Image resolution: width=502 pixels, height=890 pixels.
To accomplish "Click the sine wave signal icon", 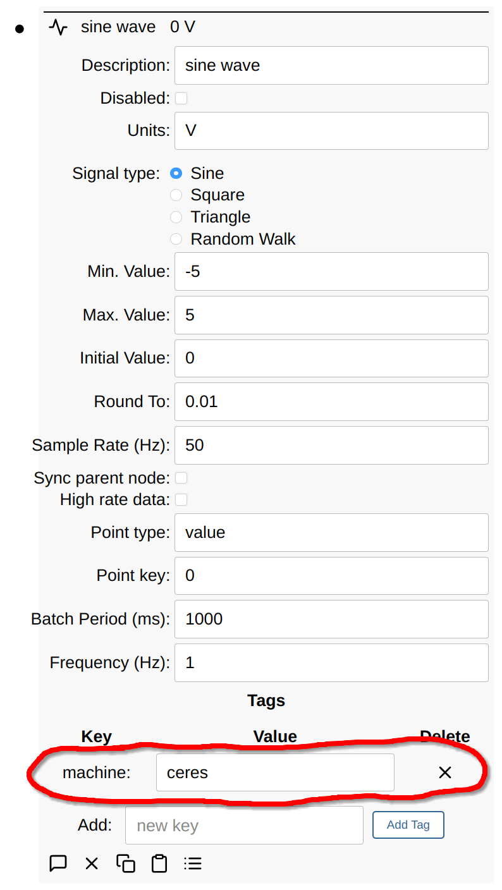I will 58,28.
